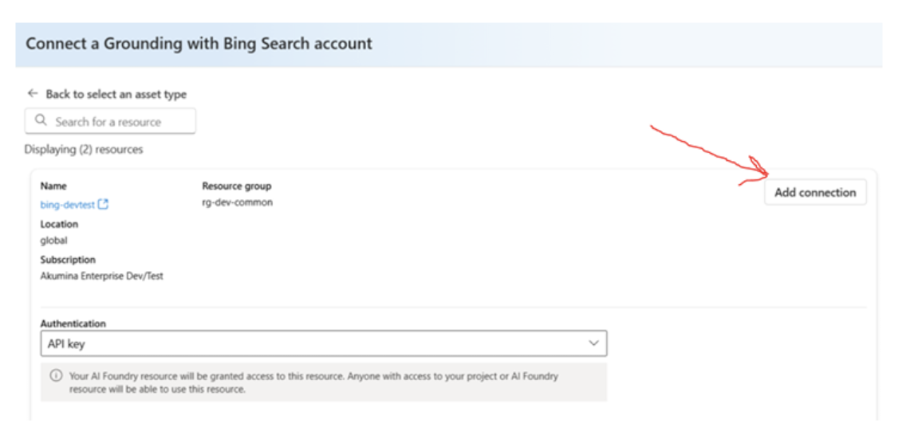Go back to select an asset type
This screenshot has height=443, width=922.
tap(116, 94)
